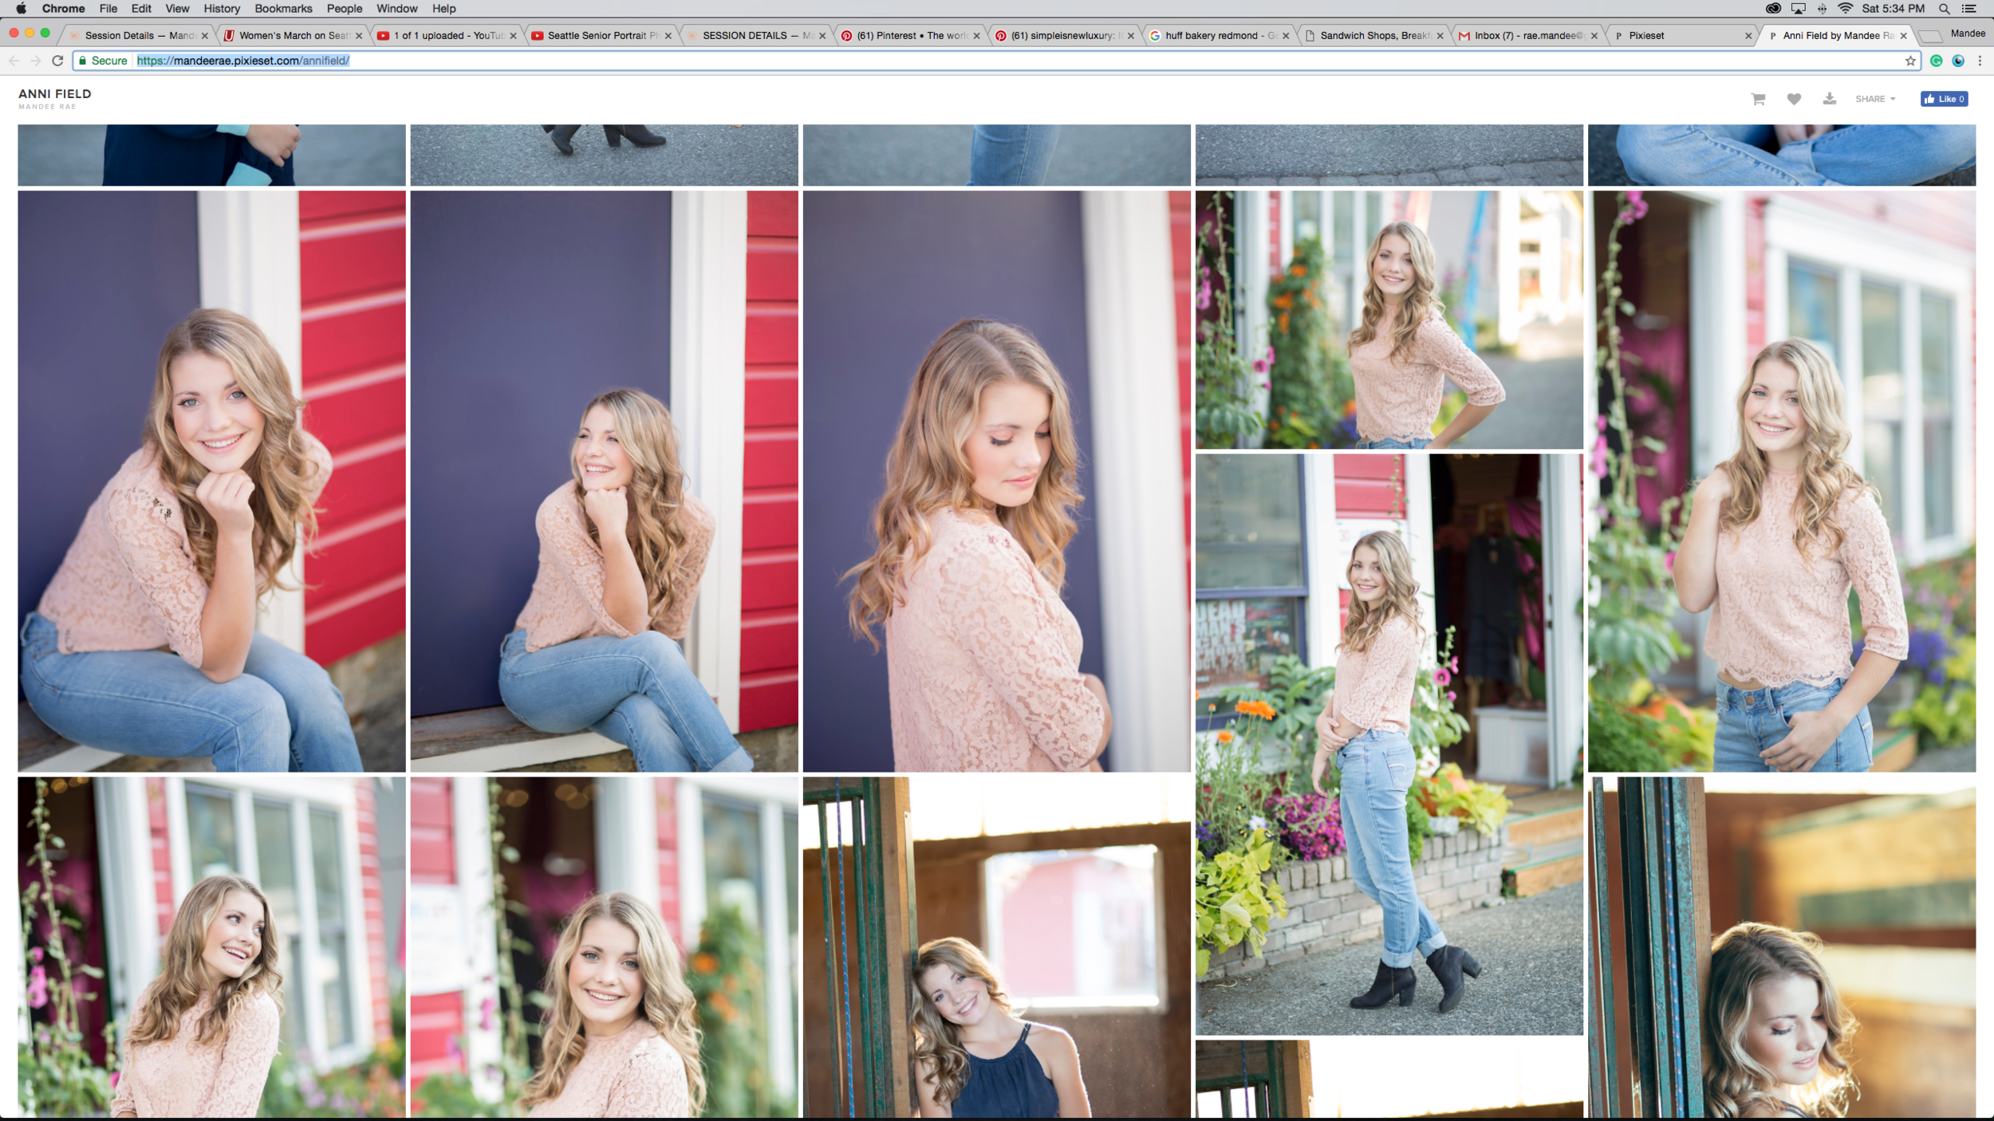Open hand-on-hip portrait beside orange flowers
Screen dimensions: 1994x1121
pos(1389,320)
